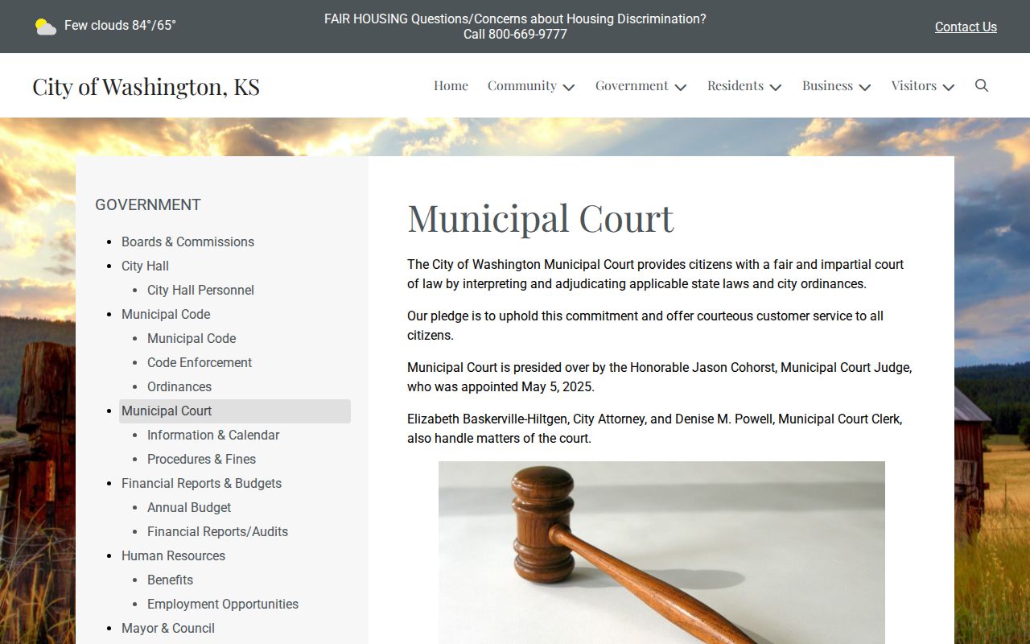Open Code Enforcement sidebar link
Viewport: 1030px width, 644px height.
(x=200, y=362)
